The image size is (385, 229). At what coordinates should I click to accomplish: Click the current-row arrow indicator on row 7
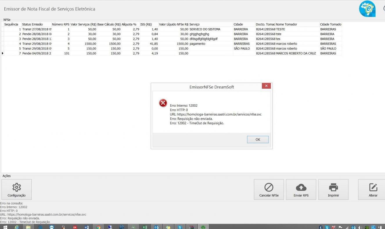3,53
